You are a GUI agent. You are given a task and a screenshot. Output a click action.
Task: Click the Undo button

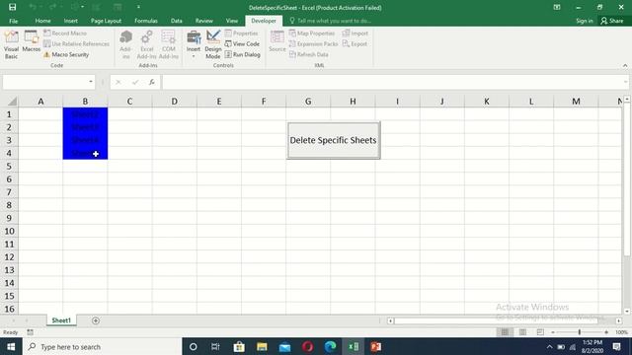33,7
